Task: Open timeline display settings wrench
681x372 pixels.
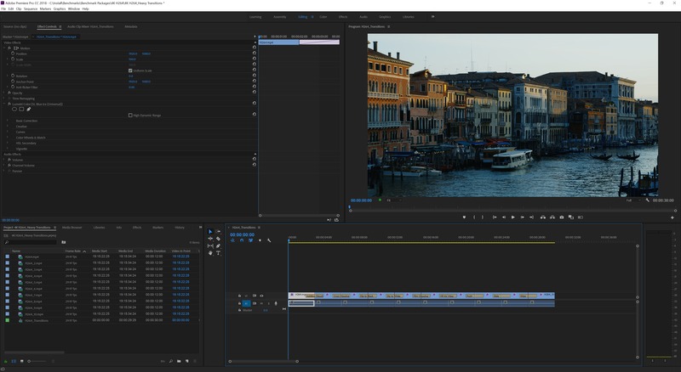Action: coord(269,240)
